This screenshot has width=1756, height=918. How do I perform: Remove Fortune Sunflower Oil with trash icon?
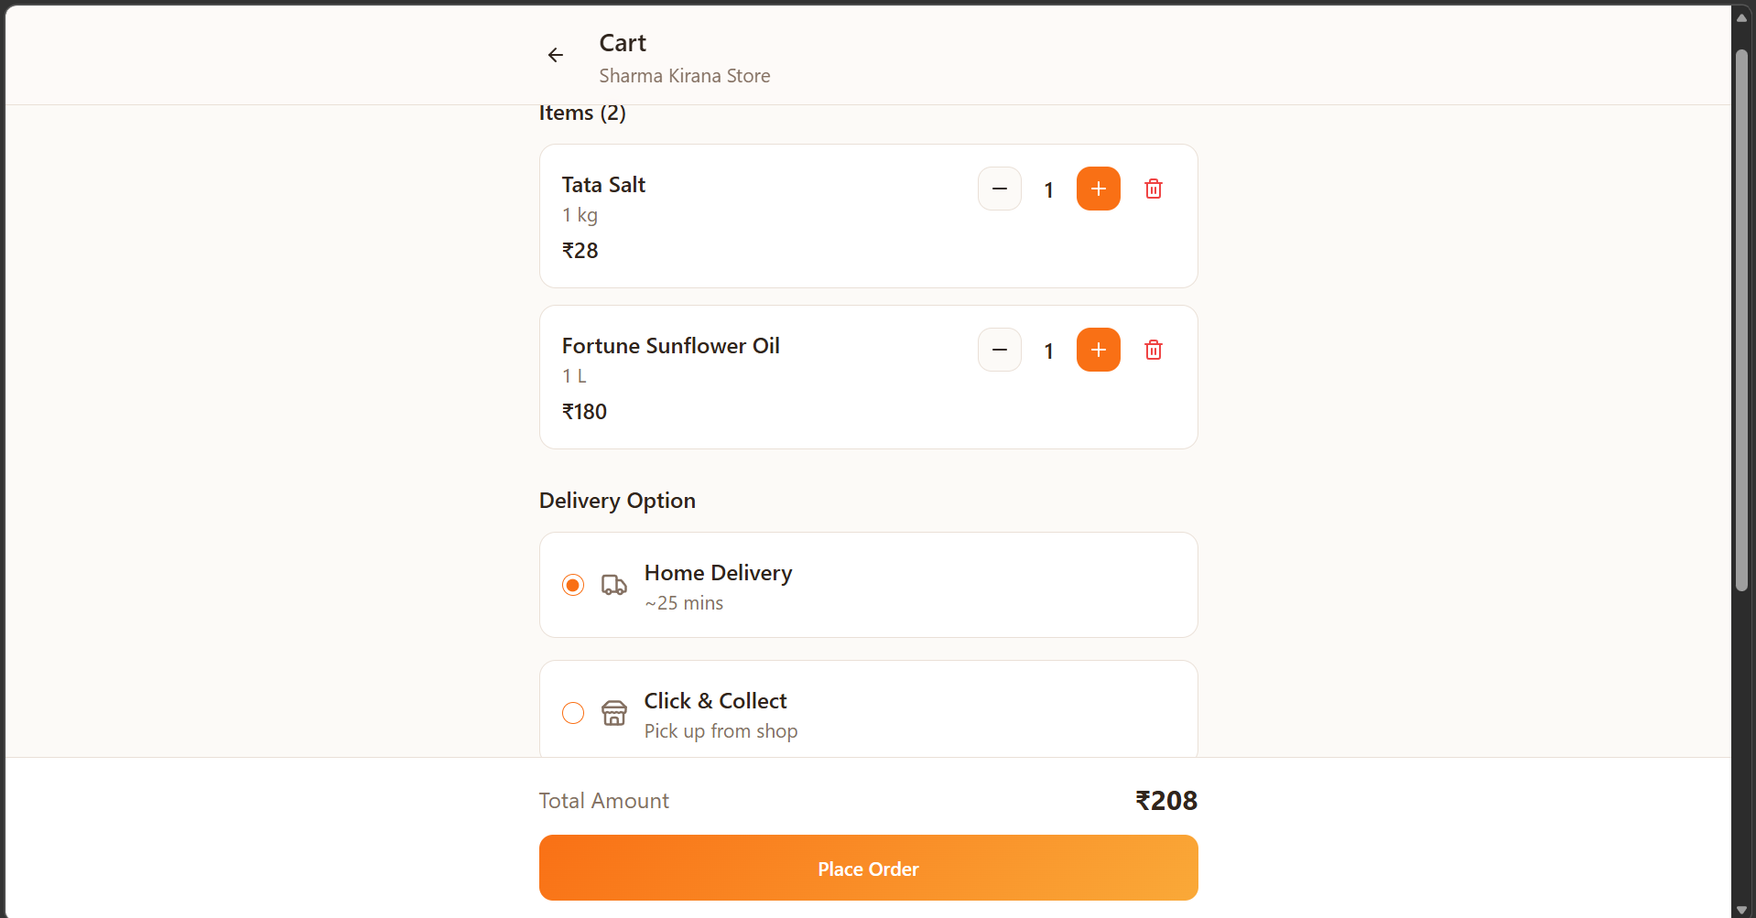pyautogui.click(x=1153, y=350)
